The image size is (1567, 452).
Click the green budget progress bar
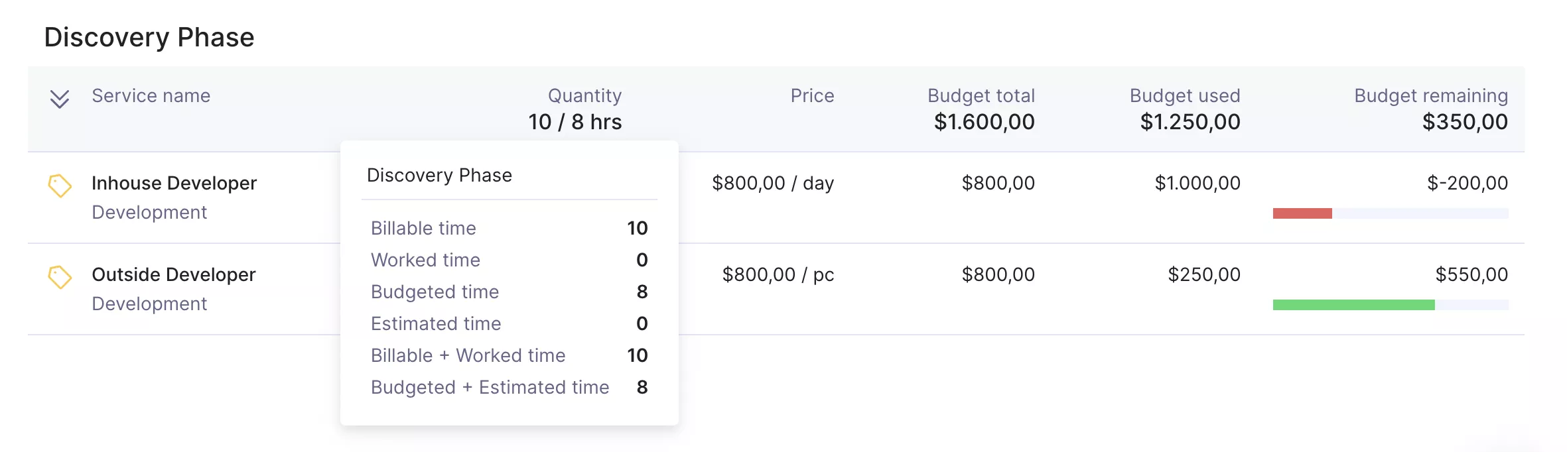1353,305
